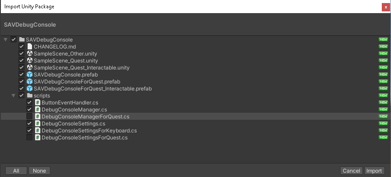This screenshot has height=177, width=391.
Task: Uncheck the DebugConsoleSettings.cs checkbox
Action: click(29, 123)
